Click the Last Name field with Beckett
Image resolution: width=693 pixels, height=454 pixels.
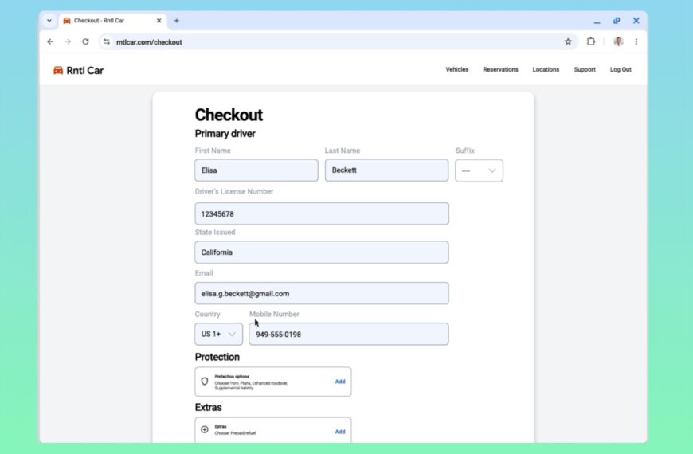coord(386,170)
